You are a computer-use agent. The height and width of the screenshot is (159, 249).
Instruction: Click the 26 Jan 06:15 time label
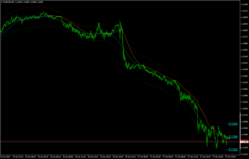click(x=56, y=157)
